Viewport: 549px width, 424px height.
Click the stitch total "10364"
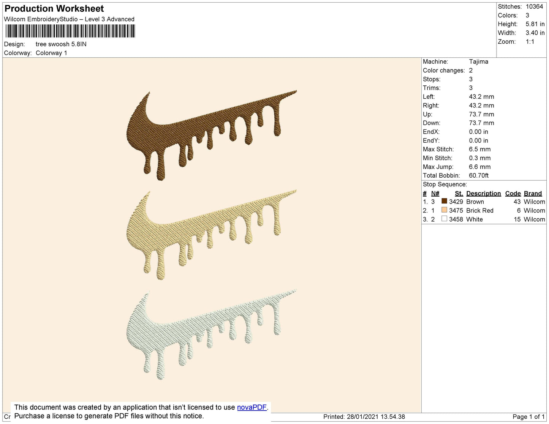[535, 7]
